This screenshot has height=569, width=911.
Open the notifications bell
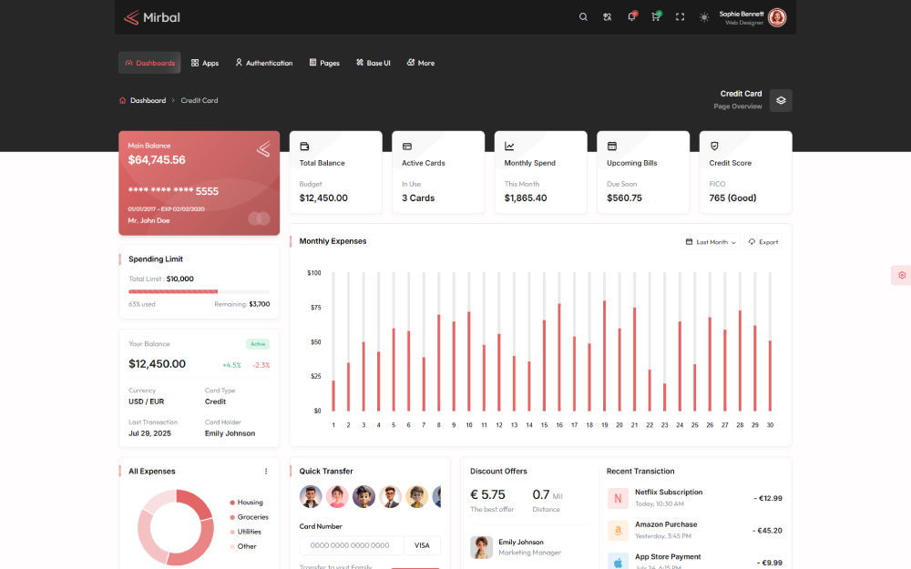pos(631,17)
